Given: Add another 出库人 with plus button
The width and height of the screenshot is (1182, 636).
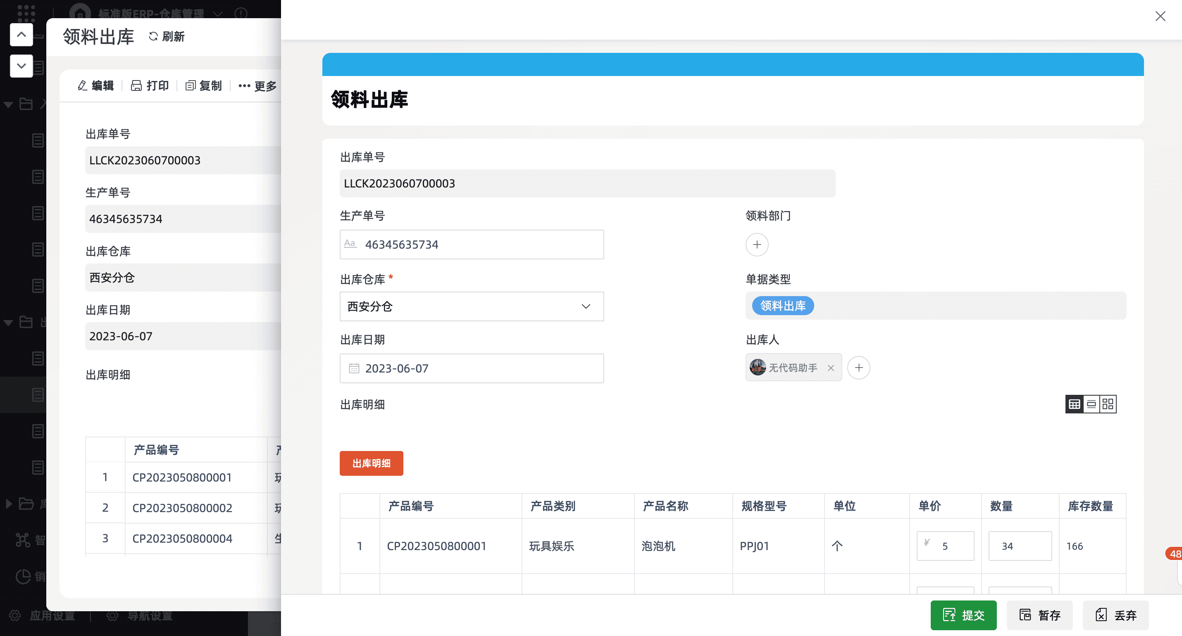Looking at the screenshot, I should point(858,368).
